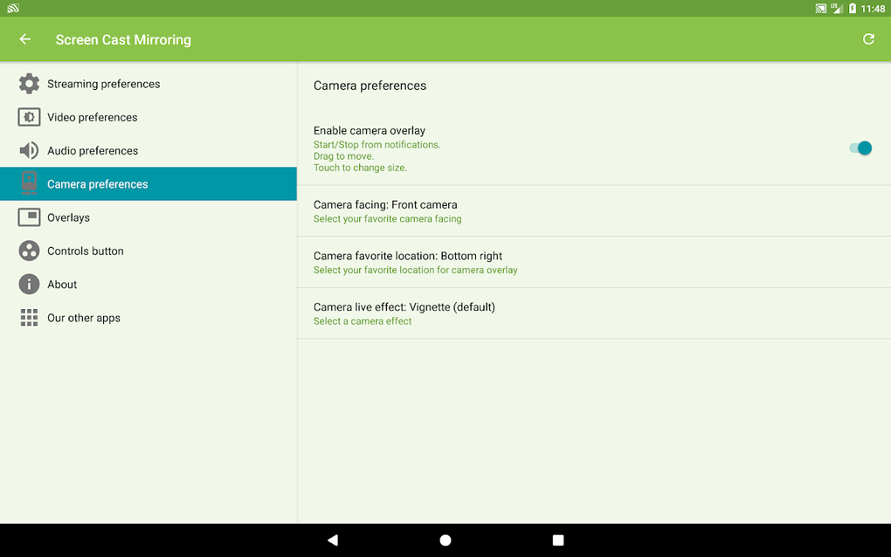The width and height of the screenshot is (891, 557).
Task: Tap the refresh icon in the toolbar
Action: 868,38
